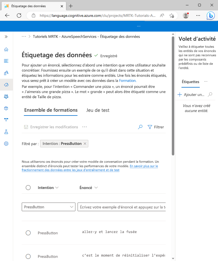Select all utterances with header radio
Screen dimensions: 218x261
tap(28, 188)
